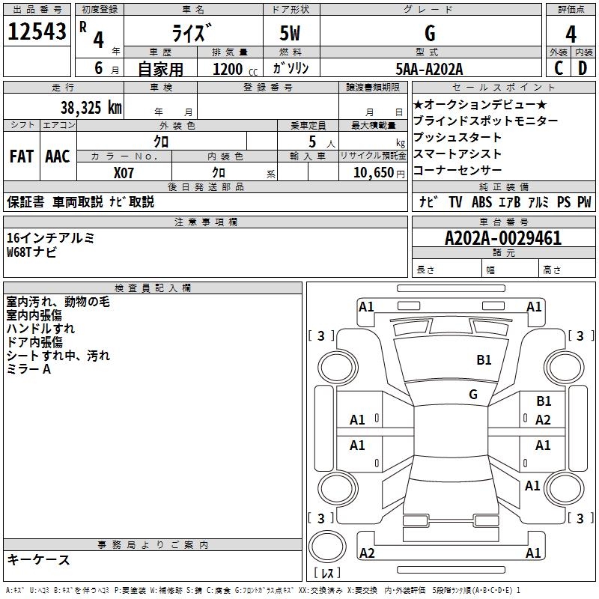Click the G mark on the windshield
This screenshot has height=599, width=599.
click(473, 395)
